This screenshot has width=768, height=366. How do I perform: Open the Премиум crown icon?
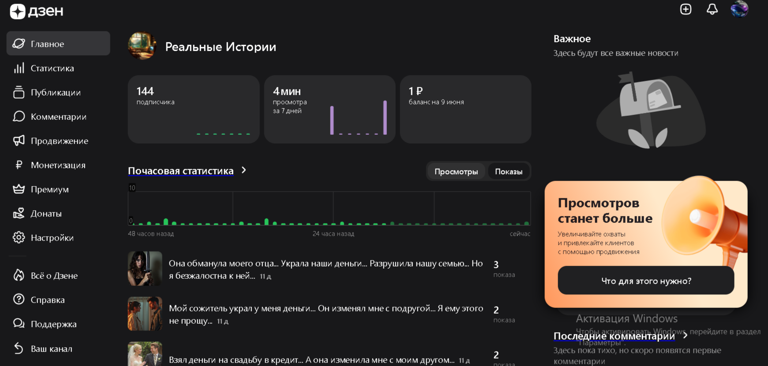coord(19,189)
